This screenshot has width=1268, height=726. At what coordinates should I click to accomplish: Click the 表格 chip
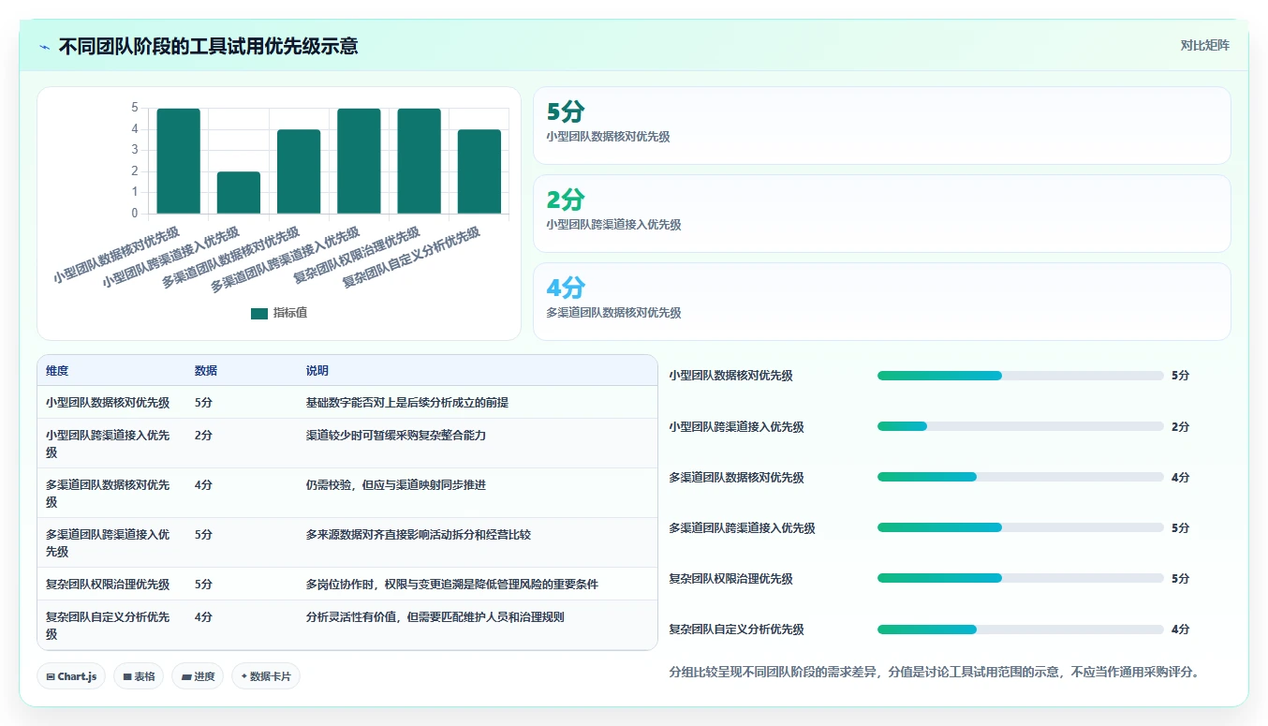139,676
